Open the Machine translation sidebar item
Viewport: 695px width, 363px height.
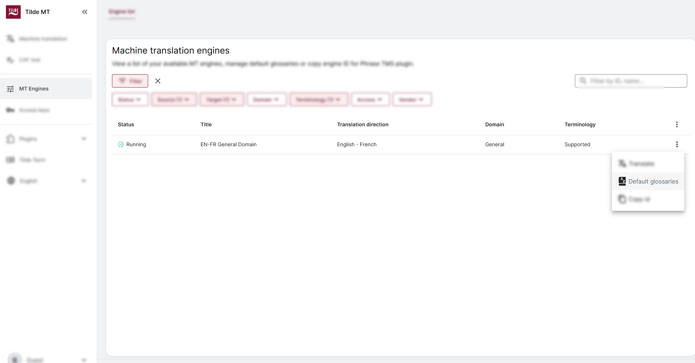pos(10,38)
